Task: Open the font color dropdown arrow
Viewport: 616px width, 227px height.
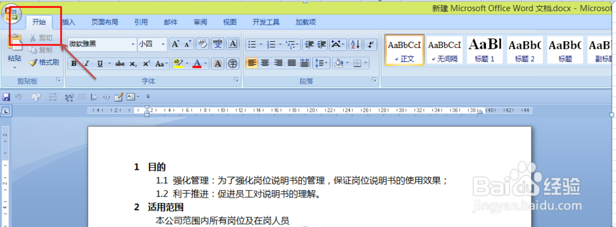Action: 206,63
